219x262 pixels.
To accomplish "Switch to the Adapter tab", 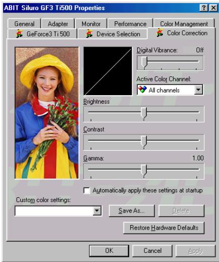I will 58,24.
